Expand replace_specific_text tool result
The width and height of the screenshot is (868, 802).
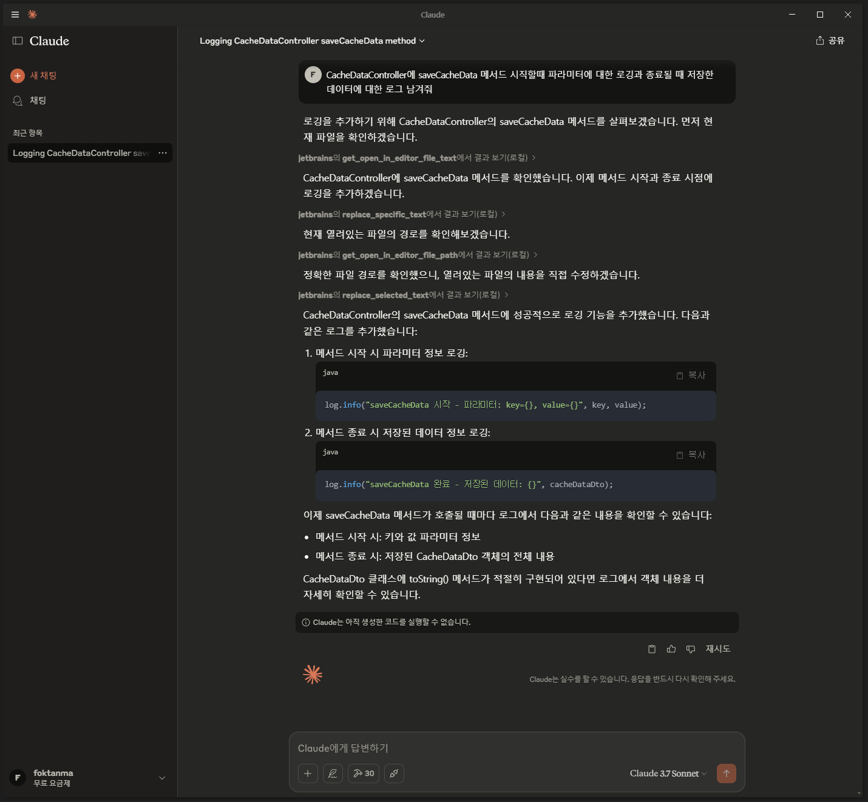[402, 214]
